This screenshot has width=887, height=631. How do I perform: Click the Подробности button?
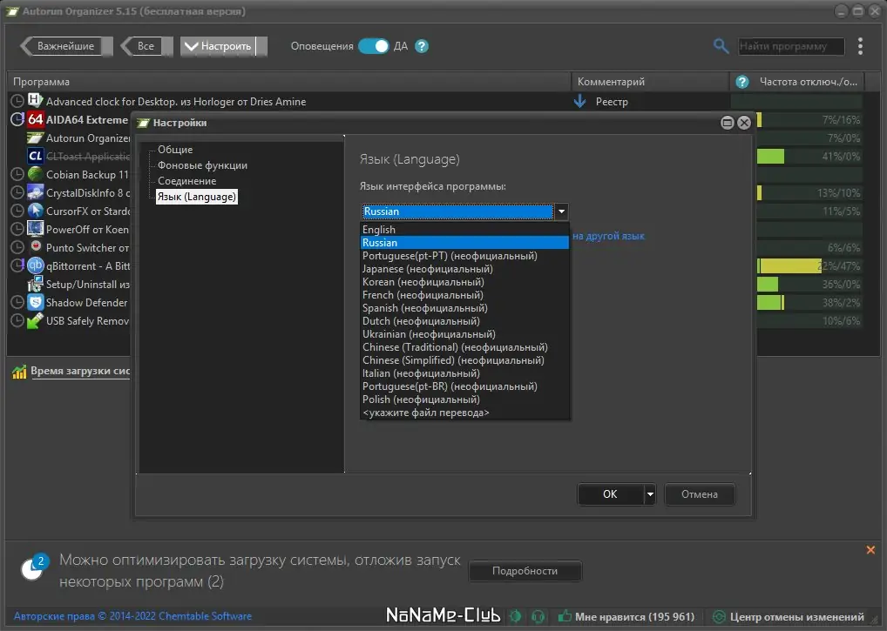(x=525, y=571)
